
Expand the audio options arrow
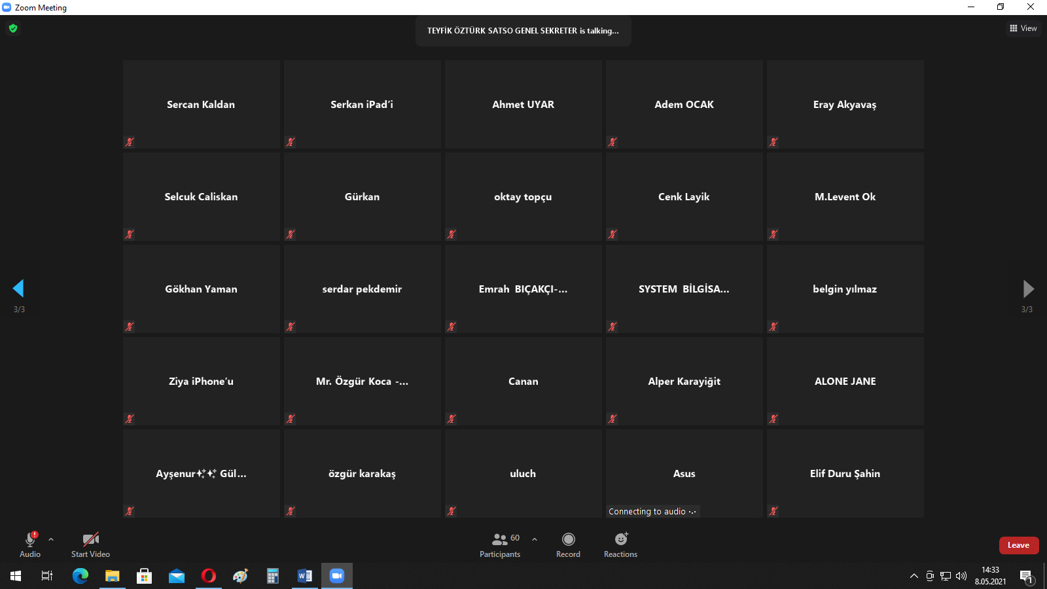[x=51, y=539]
